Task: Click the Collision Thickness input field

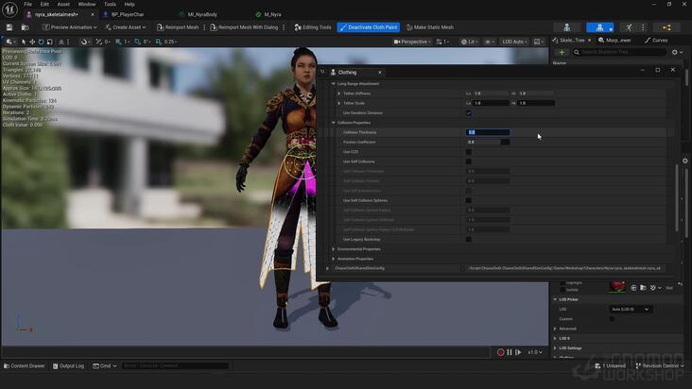Action: click(488, 132)
